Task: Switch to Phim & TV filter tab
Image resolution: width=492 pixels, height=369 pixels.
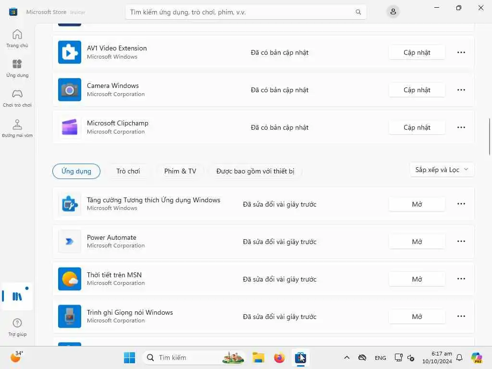Action: 180,172
